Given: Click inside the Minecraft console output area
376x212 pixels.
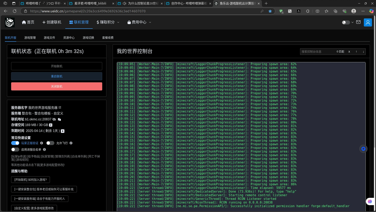Looking at the screenshot, I should [x=241, y=137].
